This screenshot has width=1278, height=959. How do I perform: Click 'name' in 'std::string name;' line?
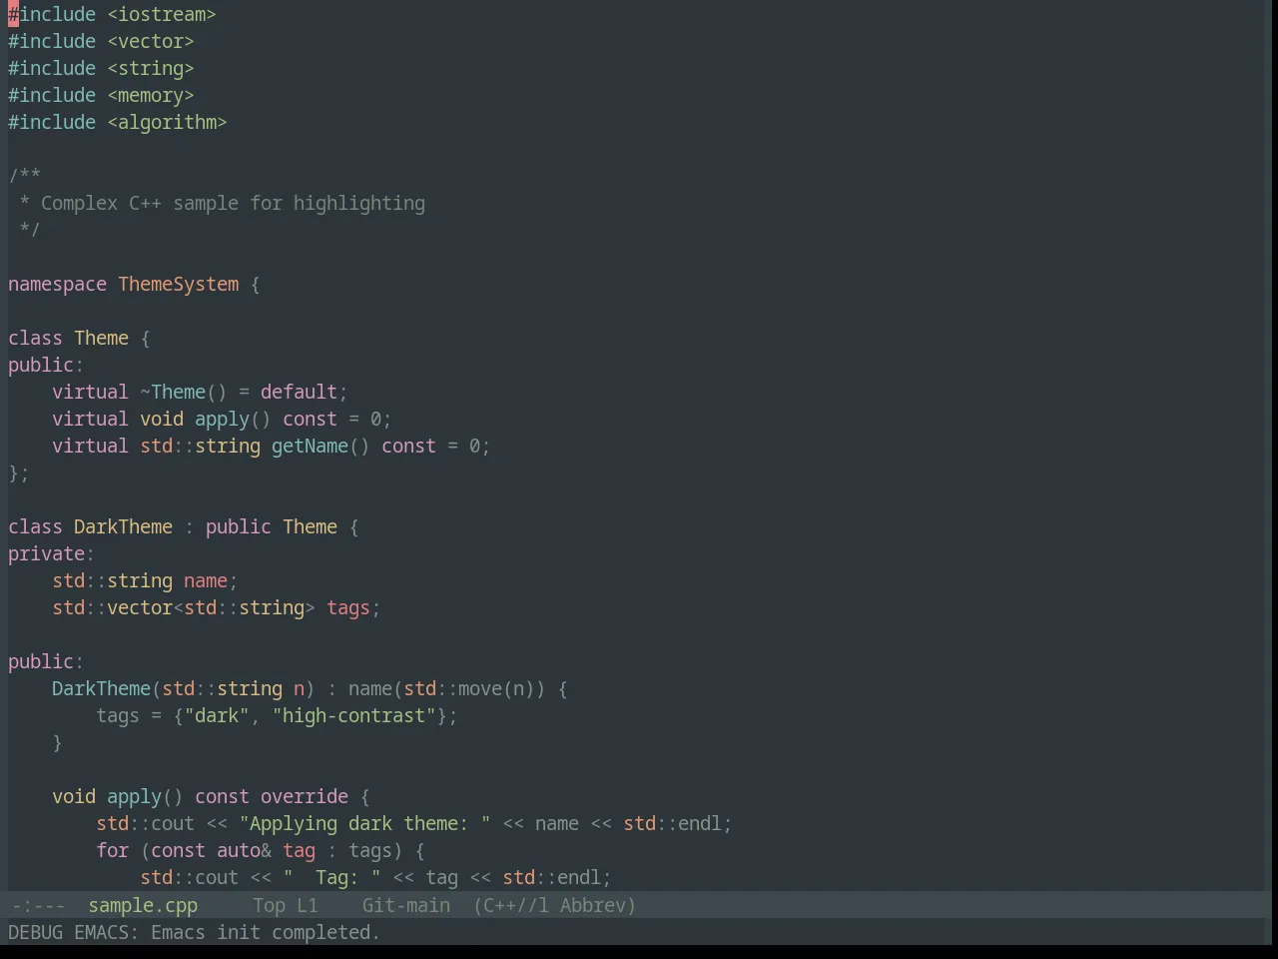tap(206, 581)
